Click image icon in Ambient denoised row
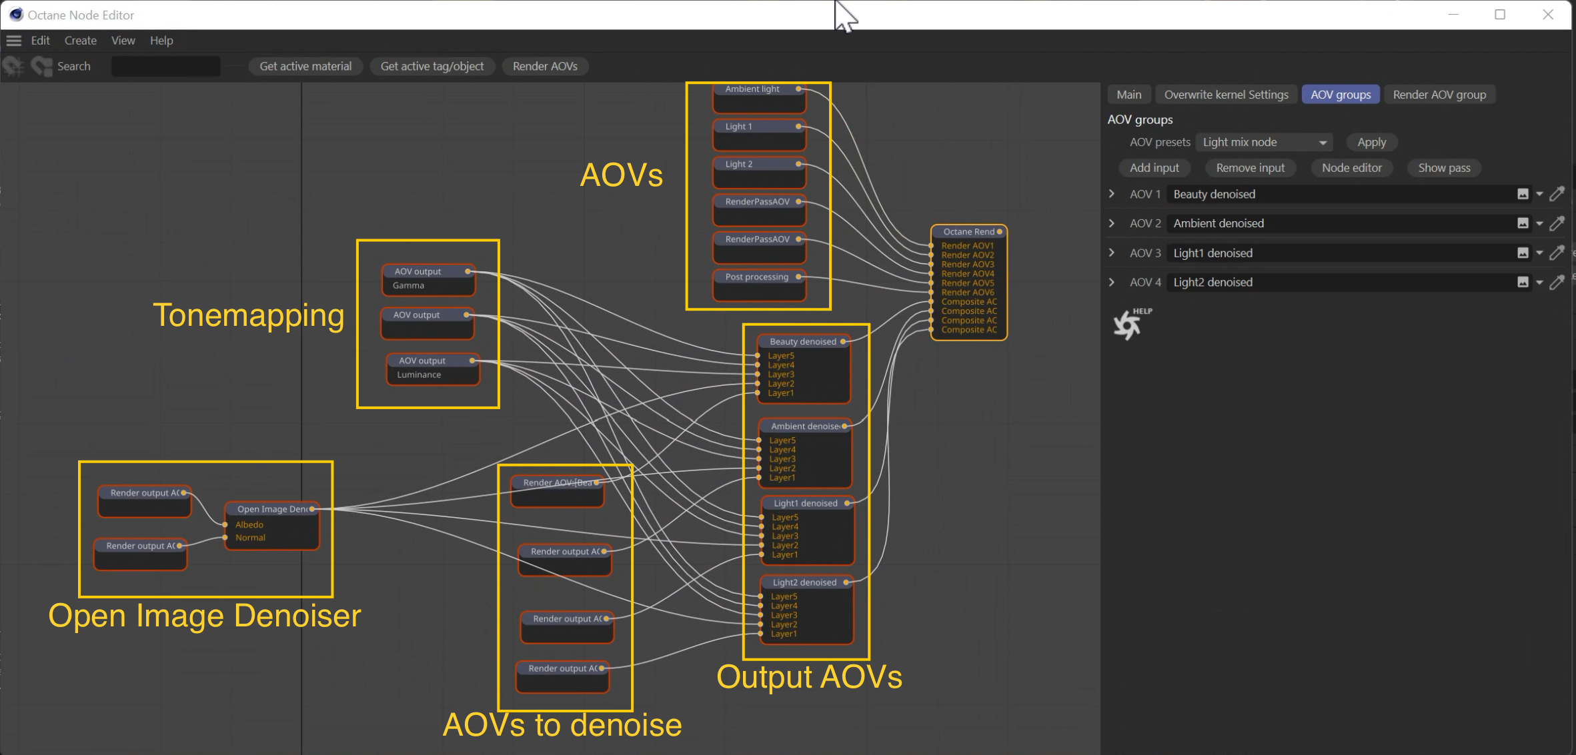1576x755 pixels. pos(1523,224)
